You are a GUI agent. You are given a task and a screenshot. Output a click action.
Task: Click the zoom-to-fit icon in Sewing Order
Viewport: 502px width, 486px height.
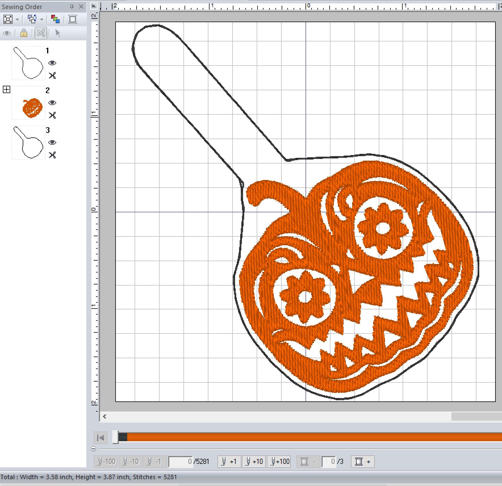coord(8,19)
